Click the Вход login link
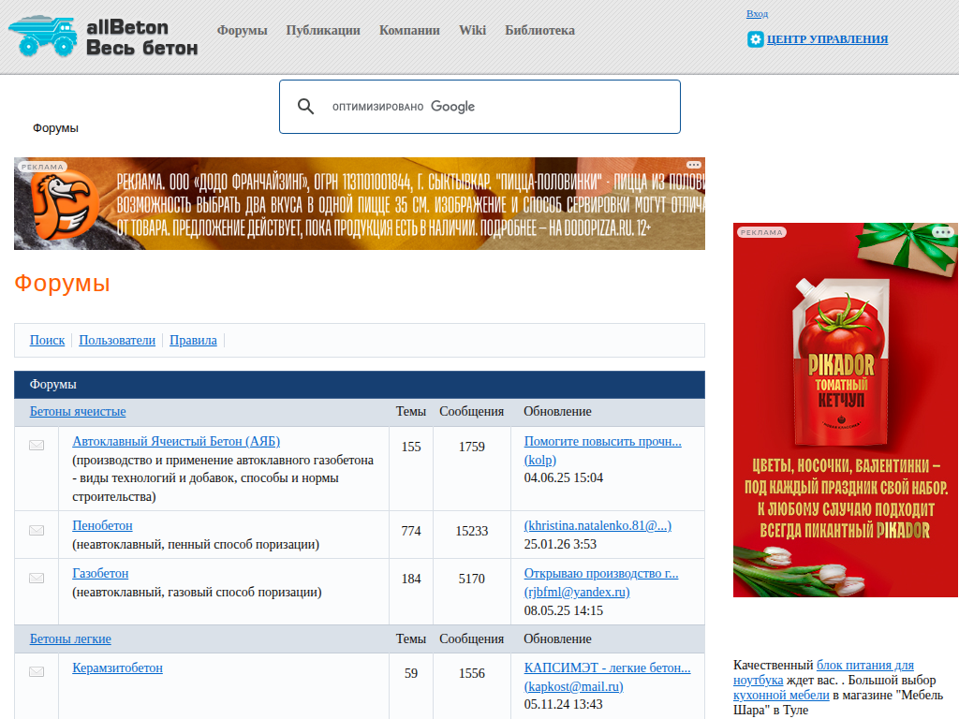This screenshot has width=959, height=719. click(x=757, y=14)
